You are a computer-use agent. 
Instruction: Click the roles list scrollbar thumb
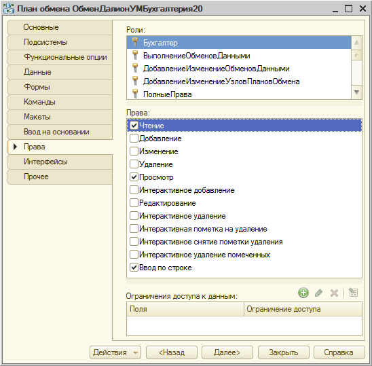(356, 55)
